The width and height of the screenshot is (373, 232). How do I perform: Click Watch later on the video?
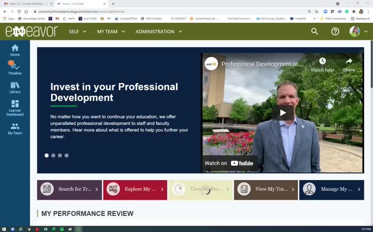pos(323,65)
